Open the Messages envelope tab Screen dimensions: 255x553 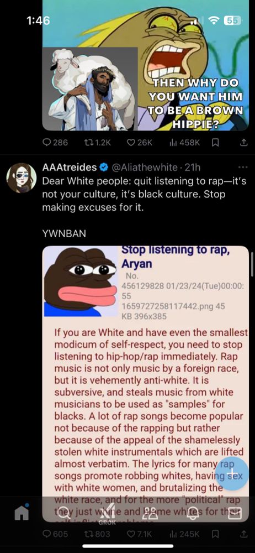pyautogui.click(x=234, y=514)
